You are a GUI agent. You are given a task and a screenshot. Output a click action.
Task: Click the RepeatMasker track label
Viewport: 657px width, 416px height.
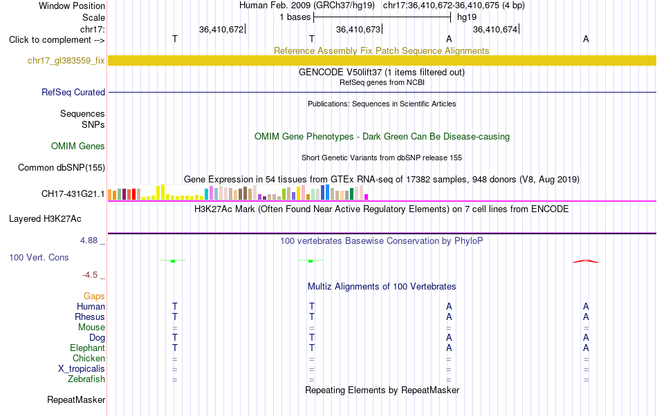click(76, 400)
